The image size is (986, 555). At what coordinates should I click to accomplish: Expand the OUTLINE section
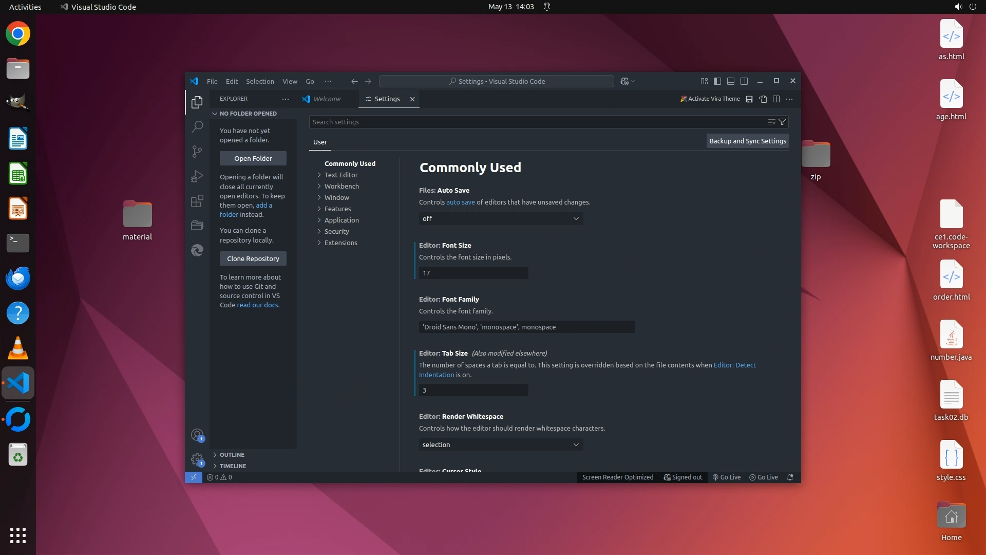(232, 455)
